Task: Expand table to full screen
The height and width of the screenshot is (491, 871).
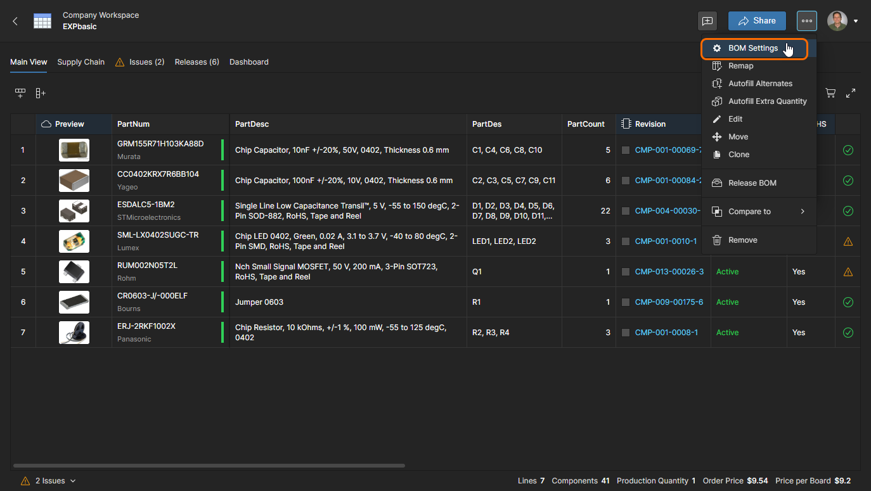Action: pyautogui.click(x=851, y=93)
